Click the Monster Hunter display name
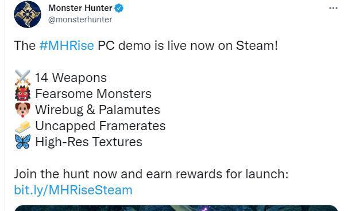The height and width of the screenshot is (211, 348). (x=80, y=8)
